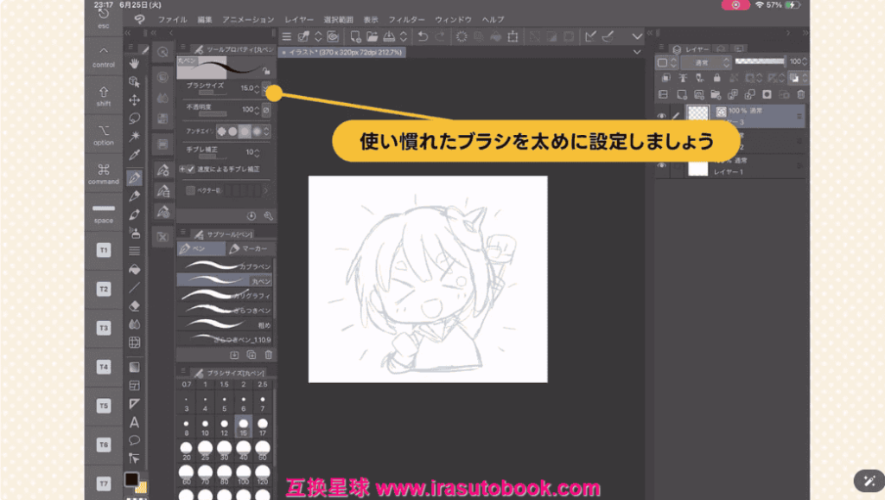Toggle 速度による手ブレ補正 checkbox
This screenshot has height=500, width=885.
[191, 169]
